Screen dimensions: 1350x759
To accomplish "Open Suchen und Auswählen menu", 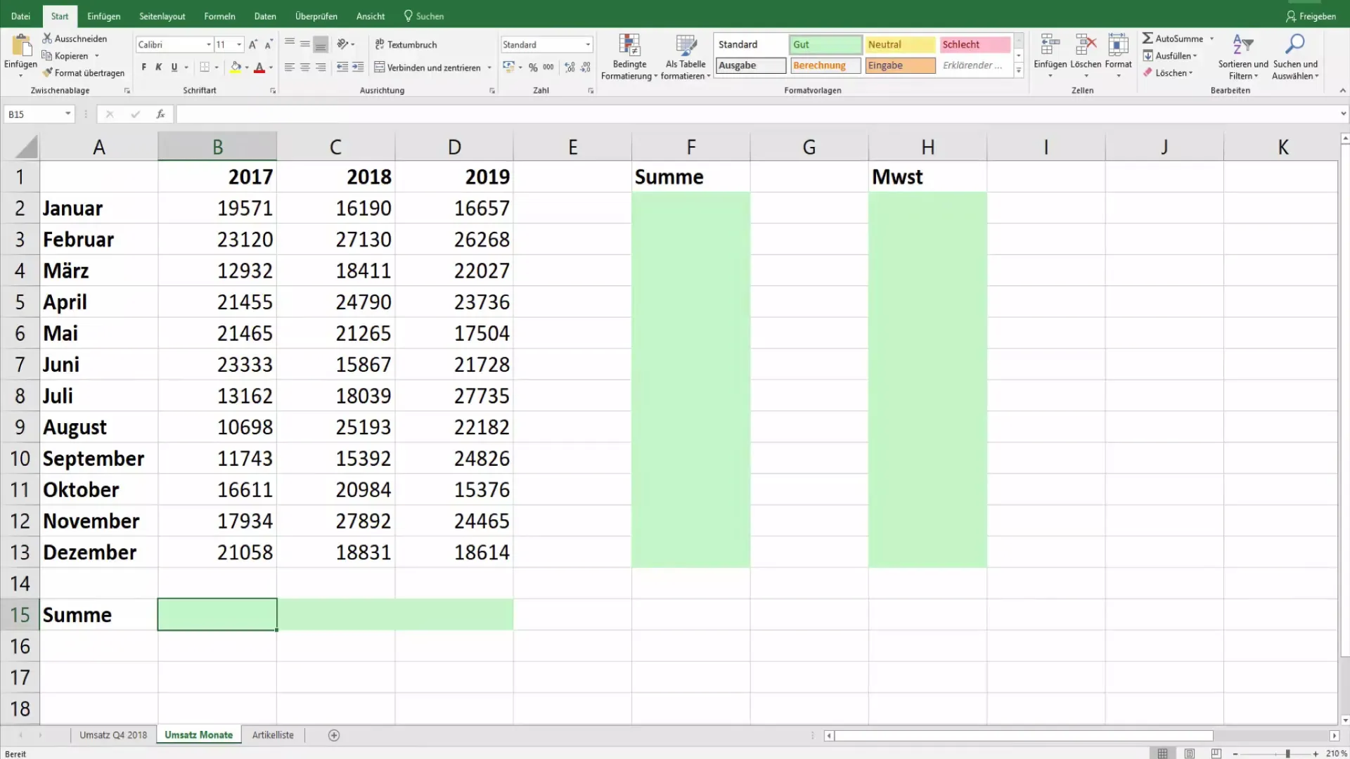I will click(x=1295, y=57).
